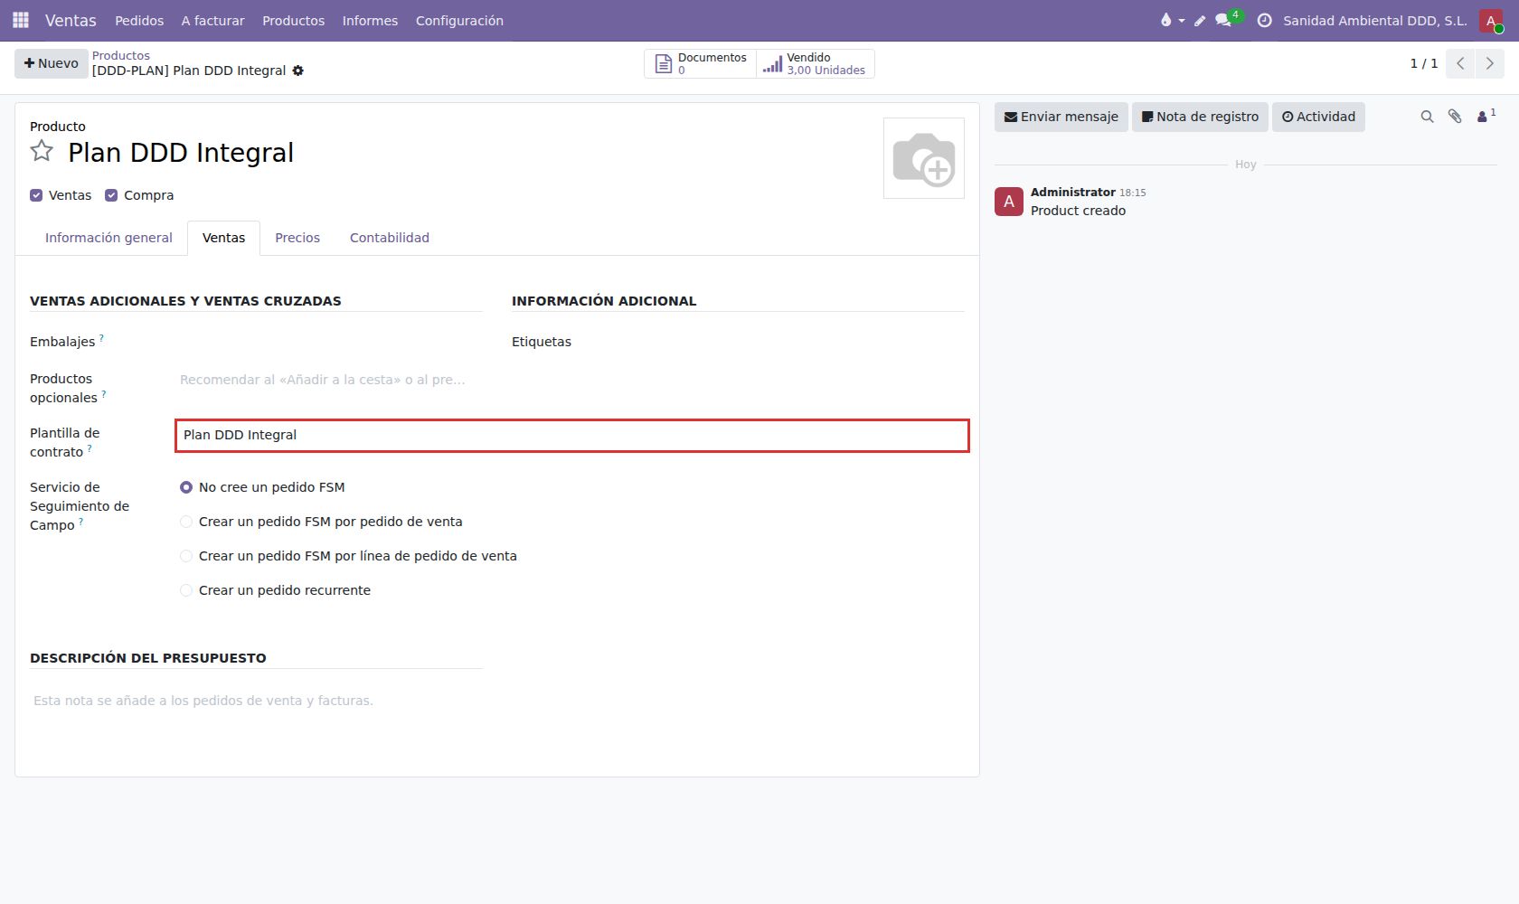Toggle the Ventas checkbox

[36, 195]
